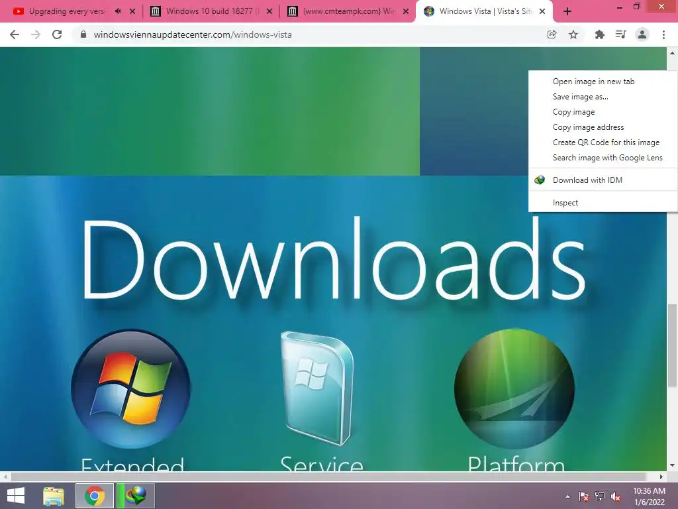Restore down the Chrome window
The height and width of the screenshot is (509, 678).
636,7
